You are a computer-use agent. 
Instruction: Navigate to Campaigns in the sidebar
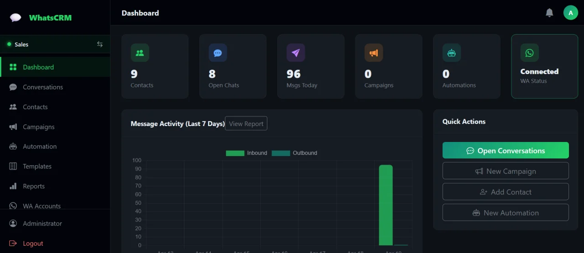tap(55, 127)
